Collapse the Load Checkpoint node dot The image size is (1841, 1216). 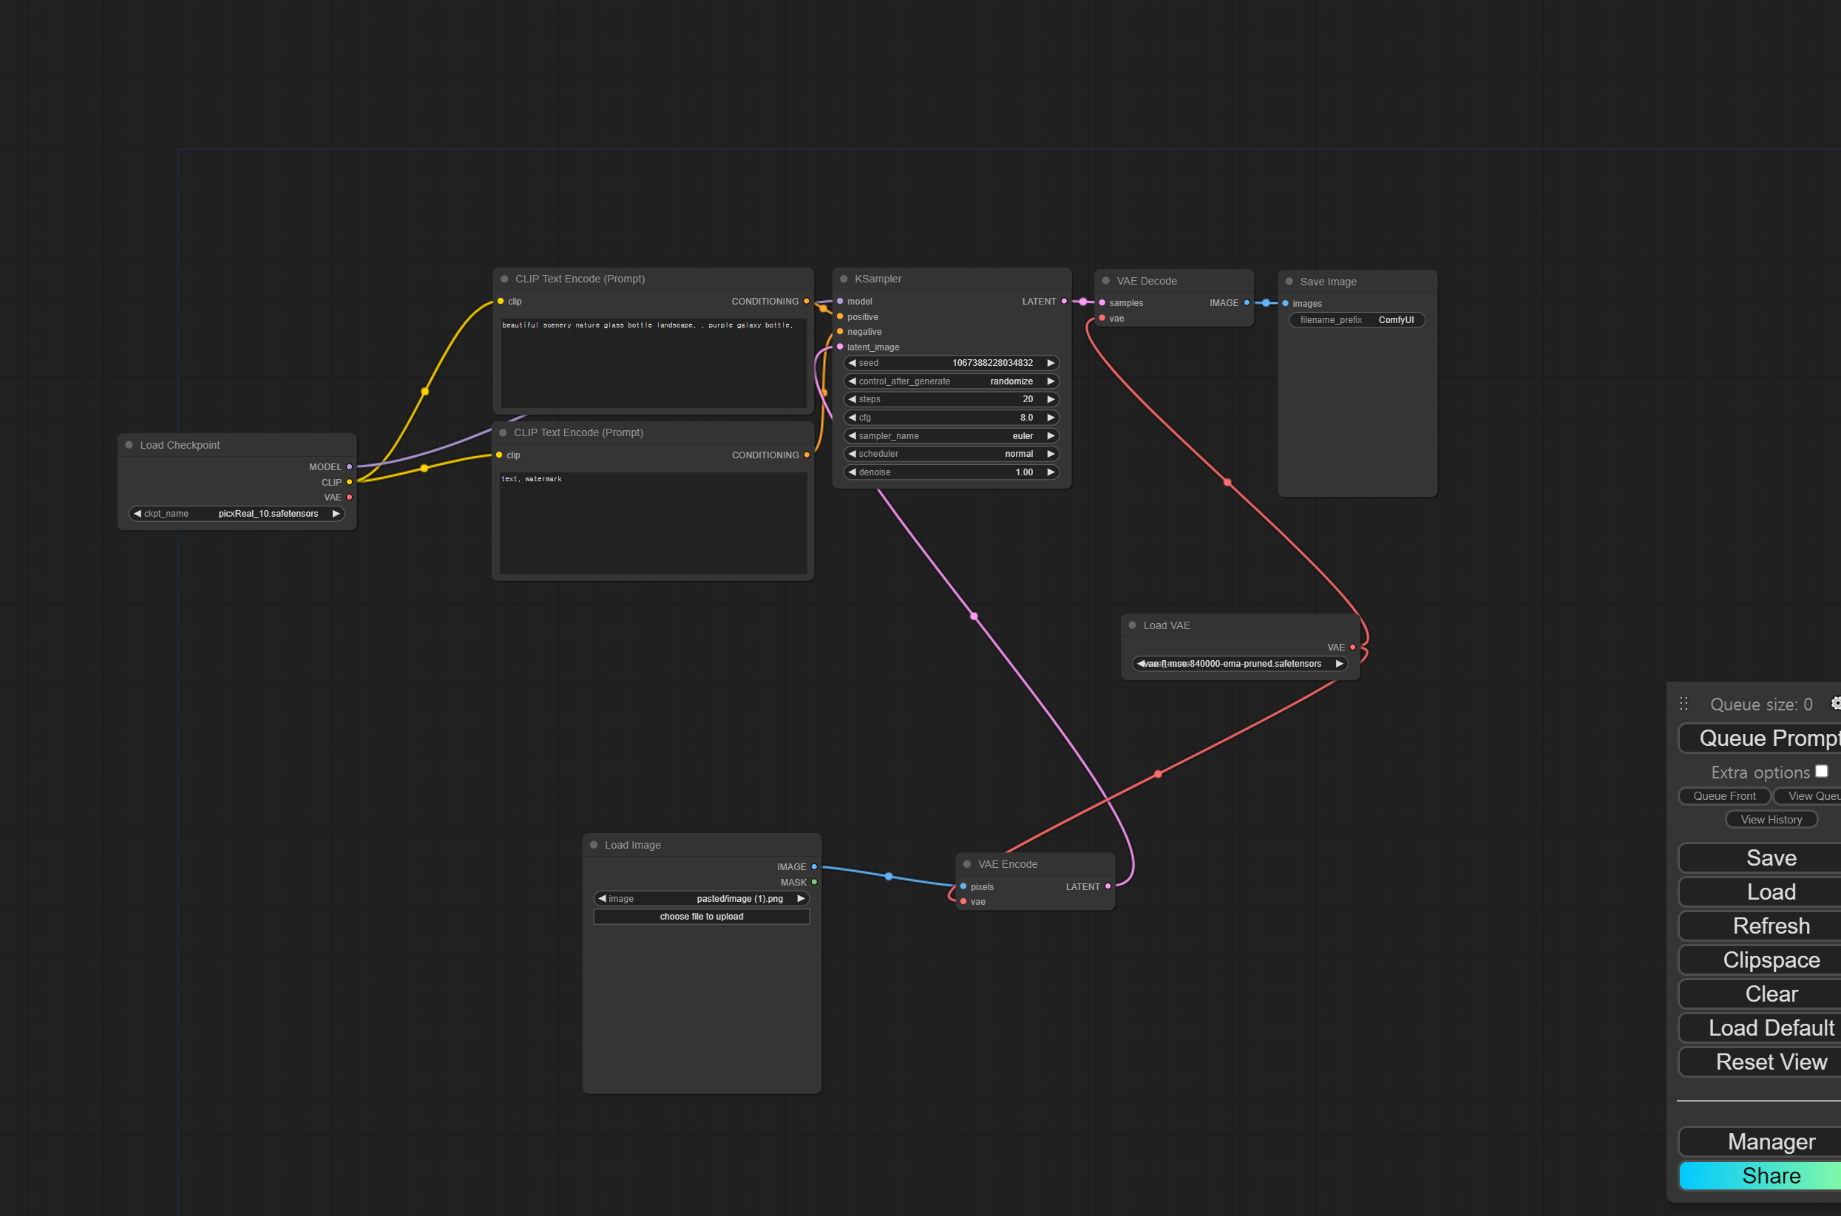tap(129, 445)
